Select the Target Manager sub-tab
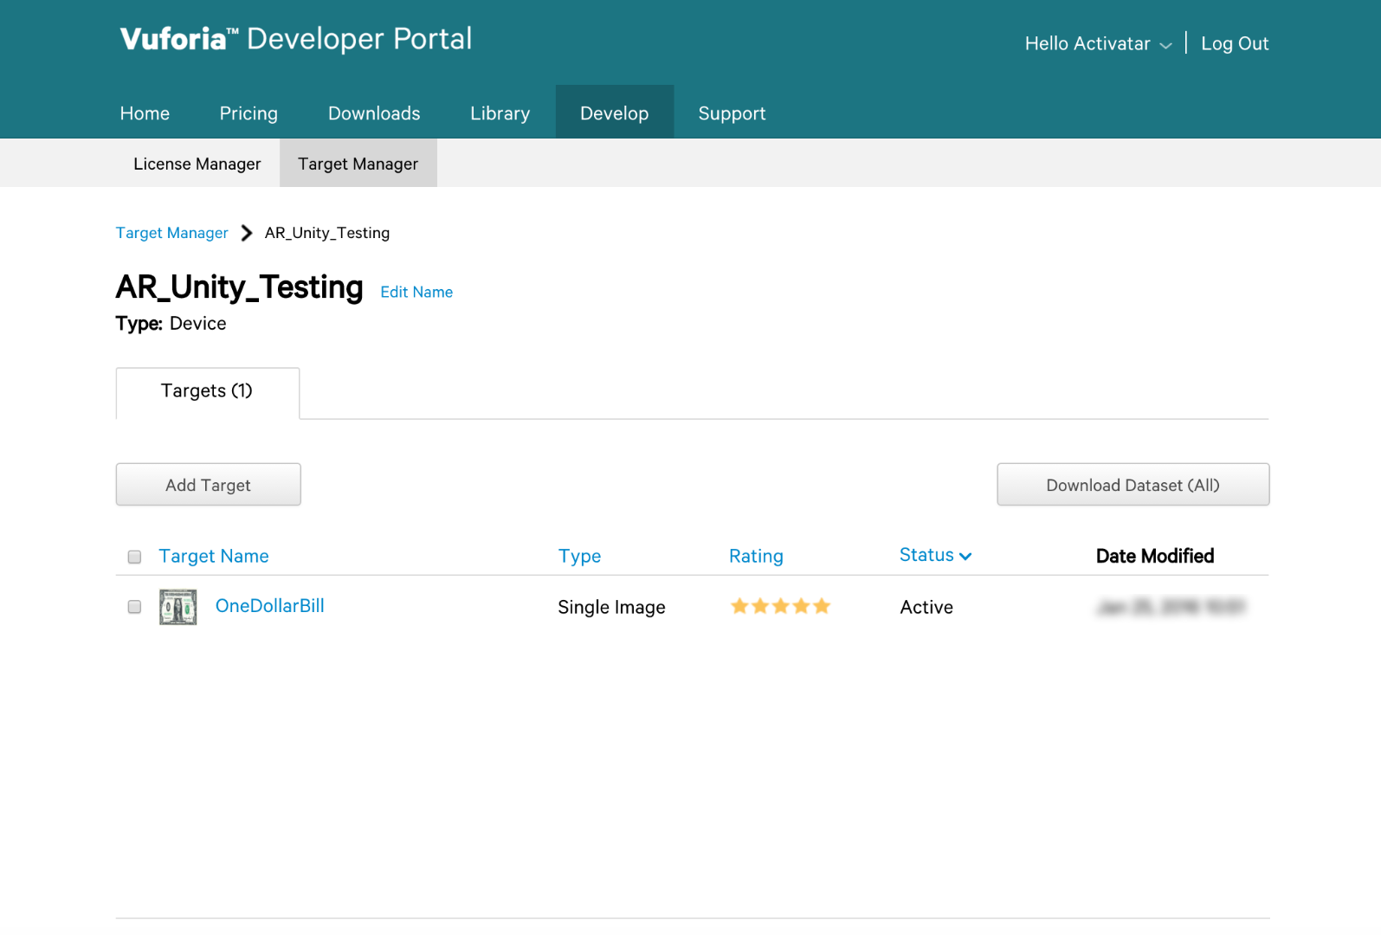The width and height of the screenshot is (1381, 935). click(x=358, y=164)
